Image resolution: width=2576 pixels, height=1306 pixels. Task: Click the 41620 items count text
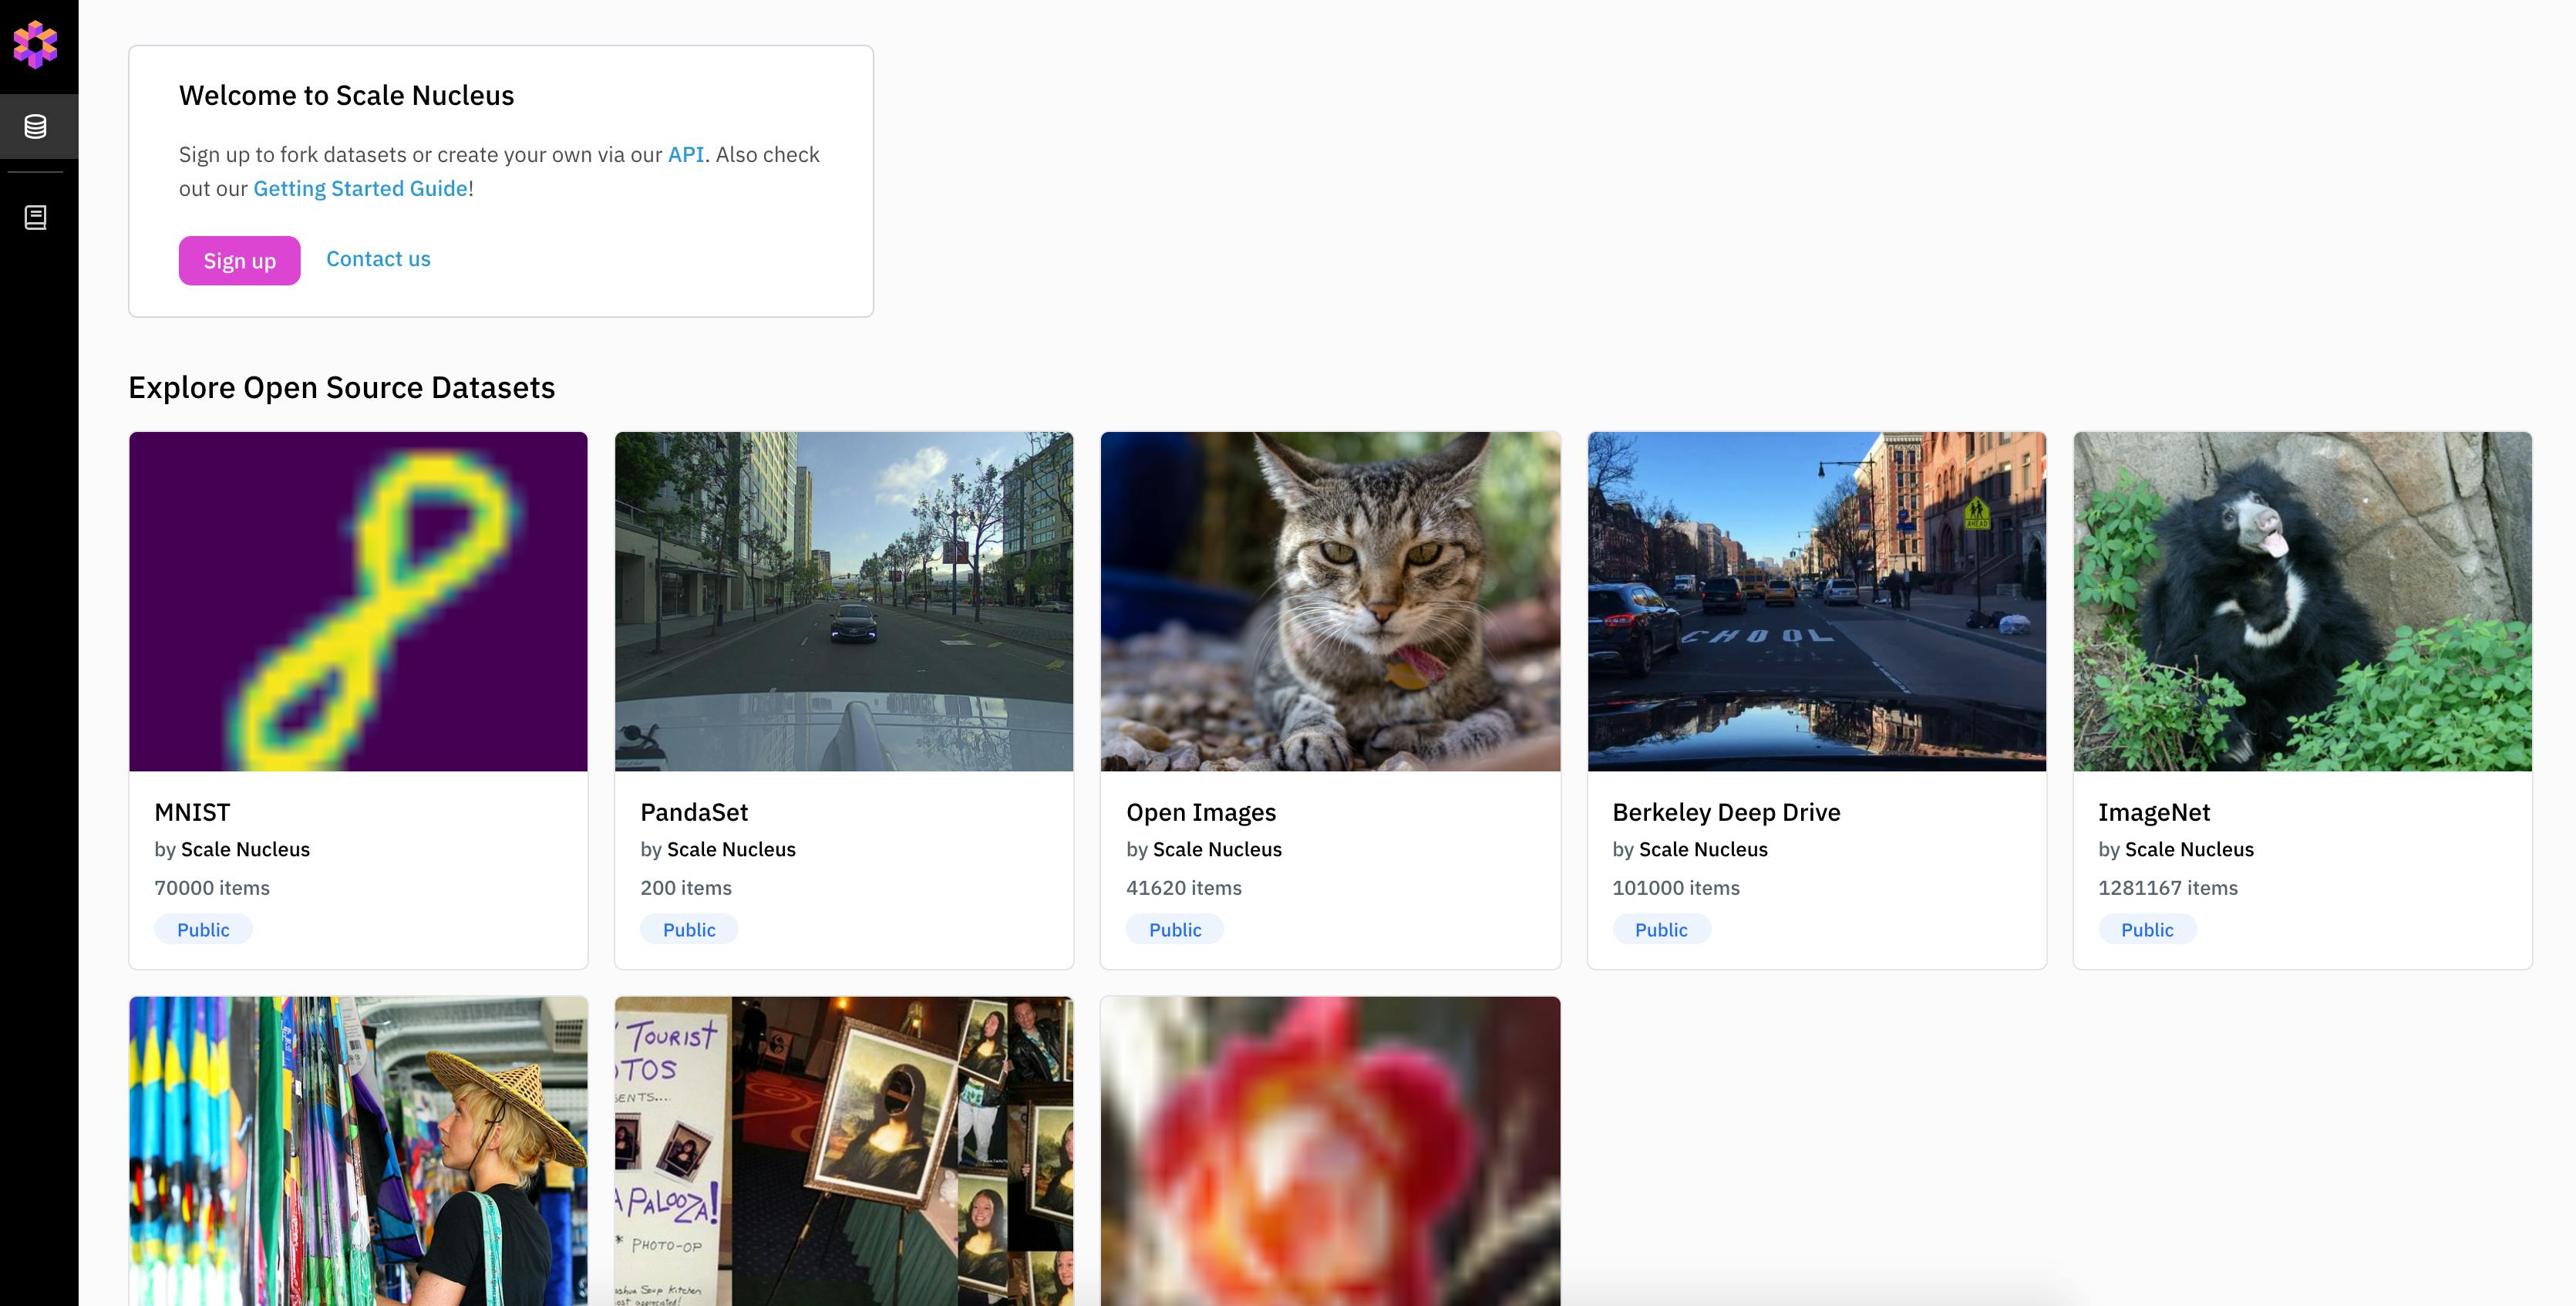pyautogui.click(x=1184, y=888)
